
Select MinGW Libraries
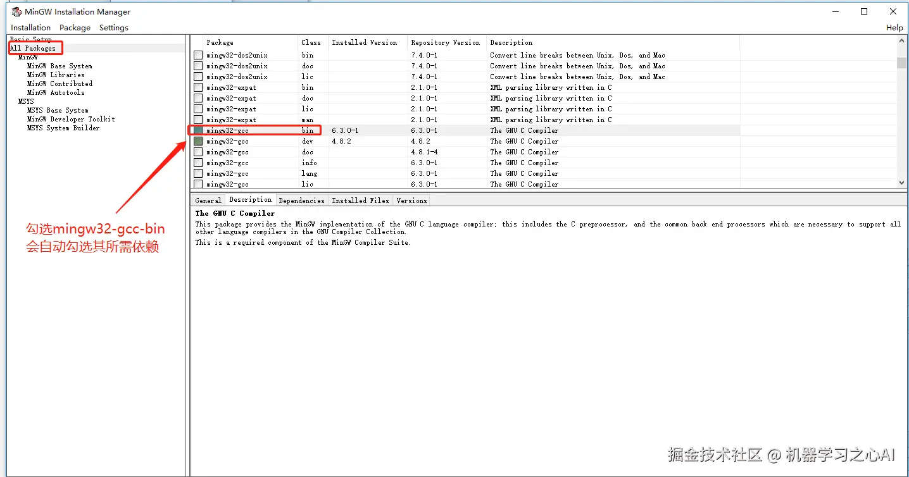56,75
